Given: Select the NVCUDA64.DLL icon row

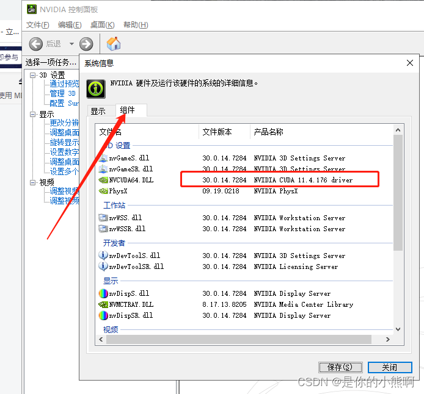Looking at the screenshot, I should (103, 180).
